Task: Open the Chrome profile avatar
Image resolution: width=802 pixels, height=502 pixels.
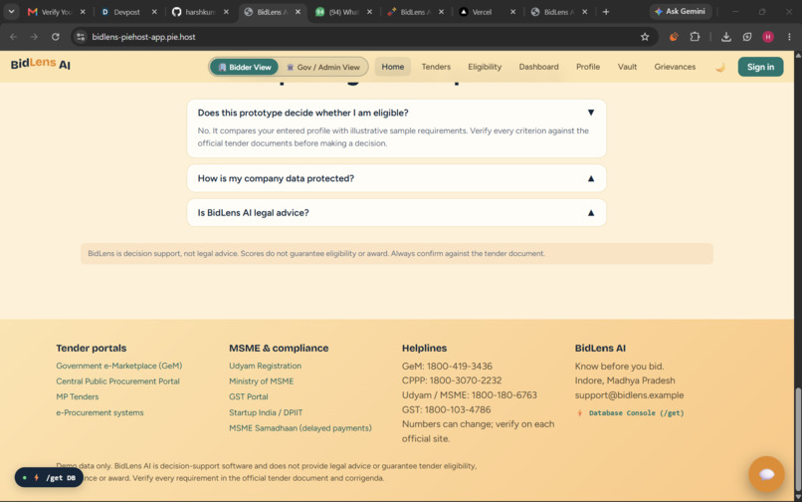Action: tap(768, 37)
